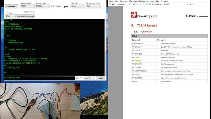This screenshot has width=211, height=119.
Task: Click the Disconnect button
Action: (x=12, y=6)
